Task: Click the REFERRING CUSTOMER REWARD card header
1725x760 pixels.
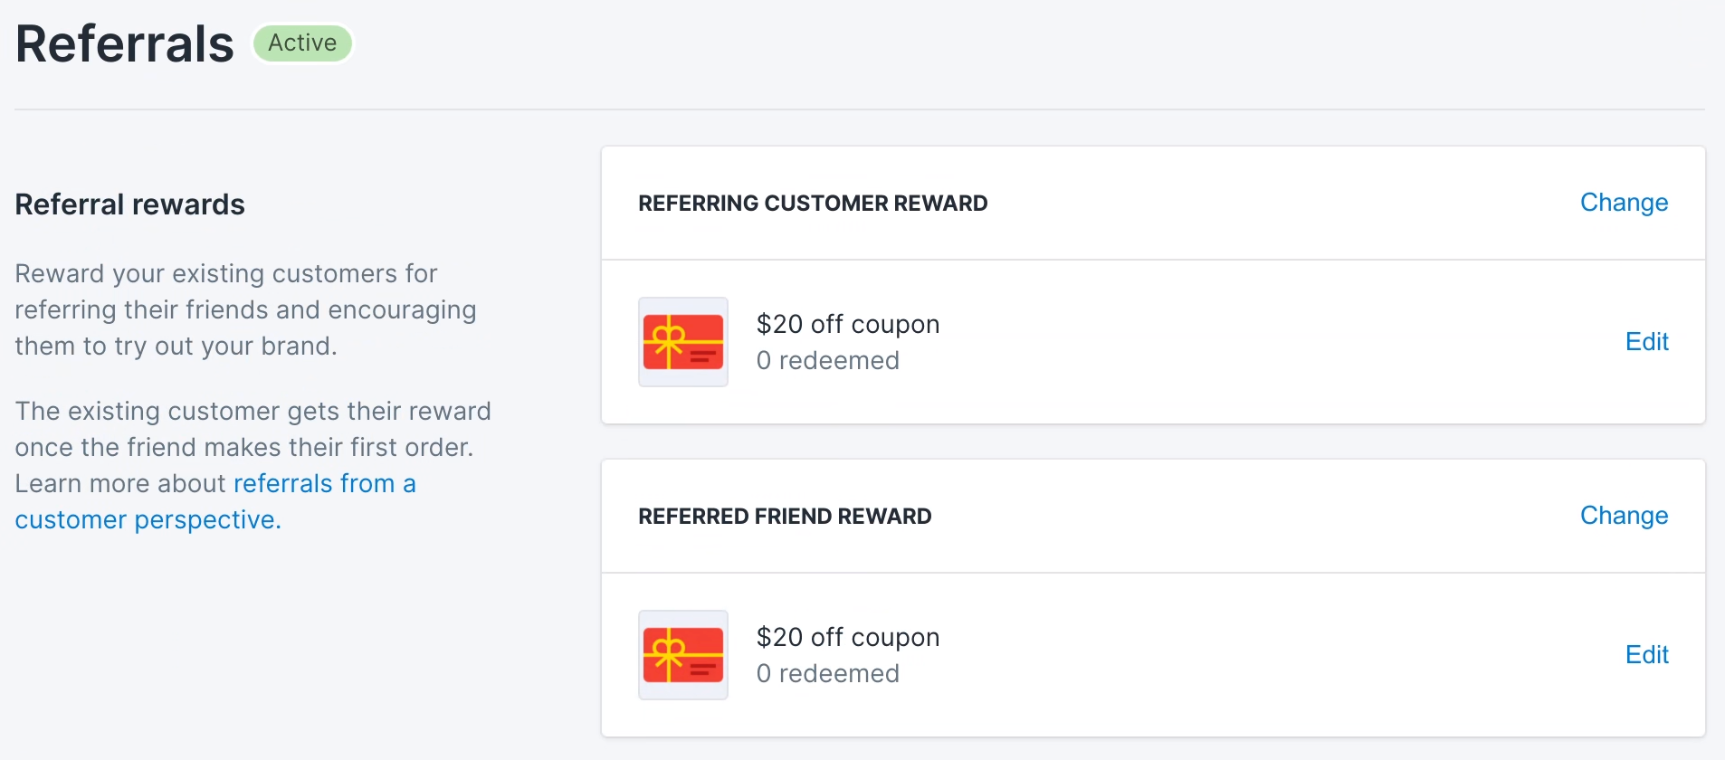Action: (x=813, y=204)
